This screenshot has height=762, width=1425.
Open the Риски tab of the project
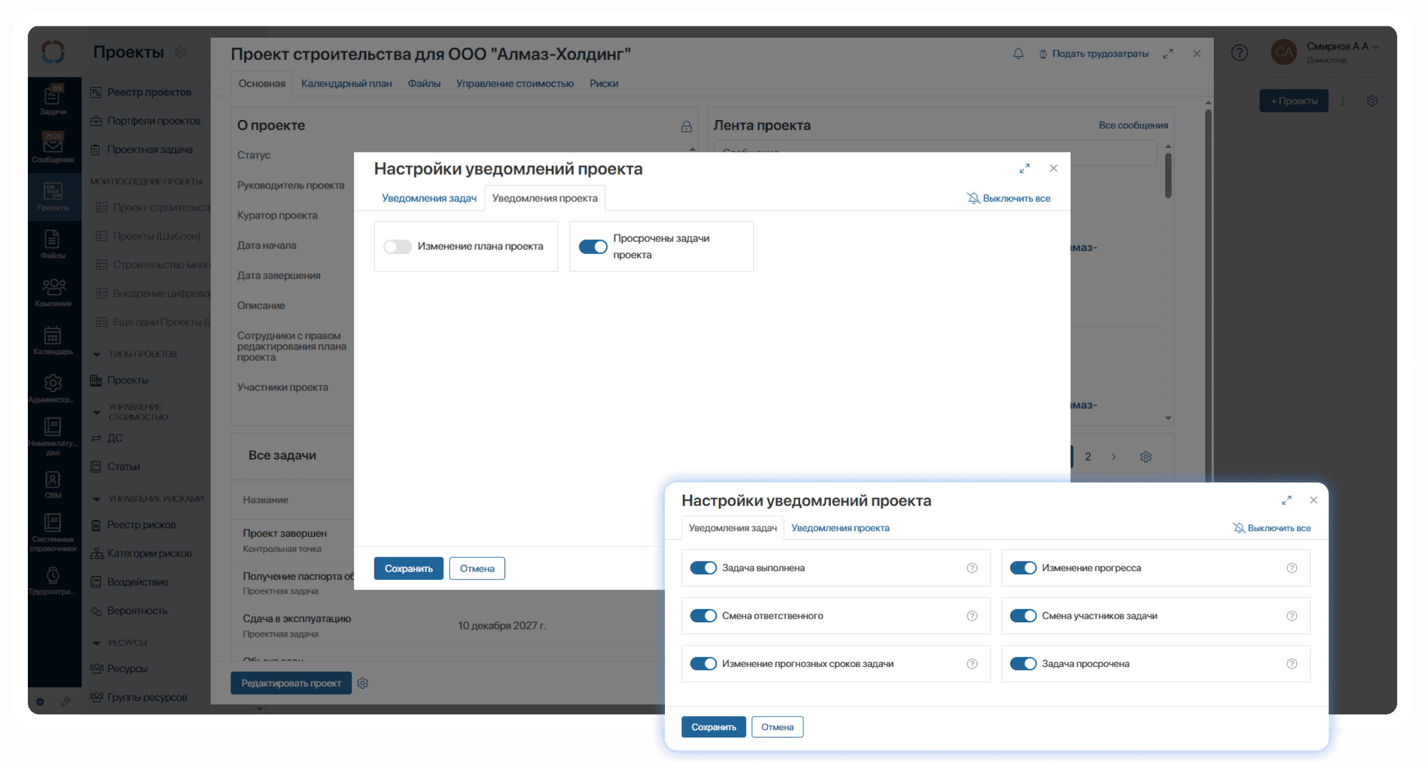[x=604, y=83]
